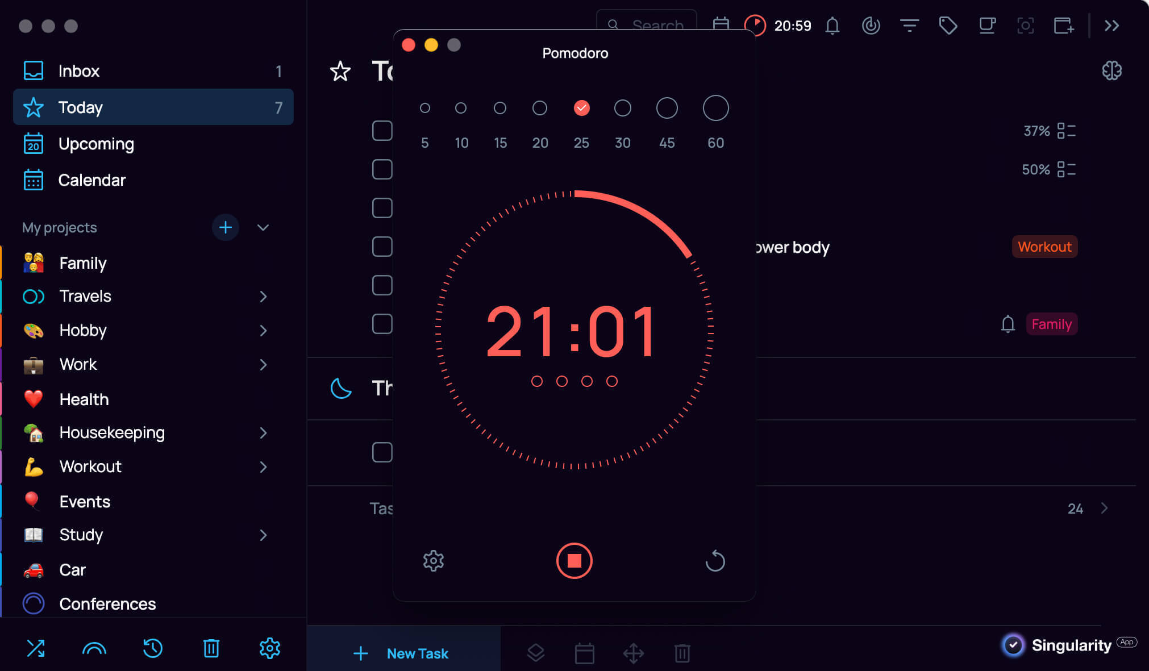1149x671 pixels.
Task: Click the focus frame icon in toolbar
Action: [1026, 26]
